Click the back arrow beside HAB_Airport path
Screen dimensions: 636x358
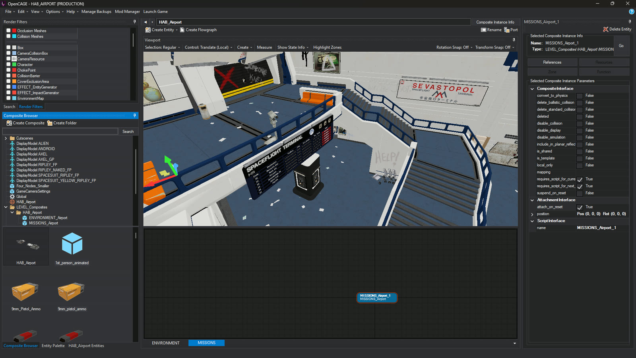point(145,22)
